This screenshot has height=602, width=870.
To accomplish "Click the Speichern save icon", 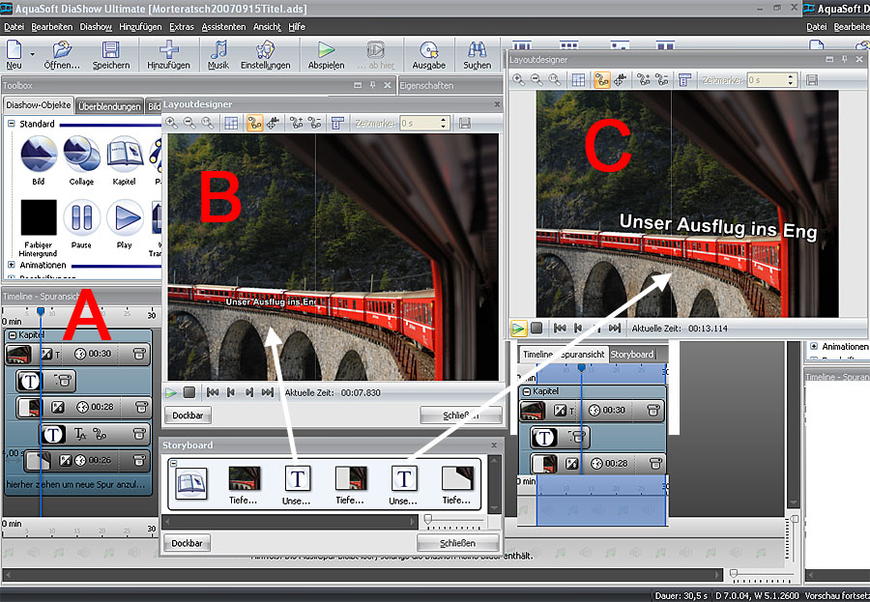I will pyautogui.click(x=111, y=50).
